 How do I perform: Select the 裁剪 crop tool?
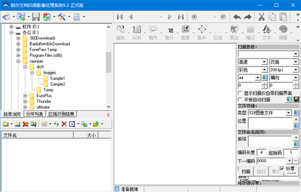(x=186, y=32)
